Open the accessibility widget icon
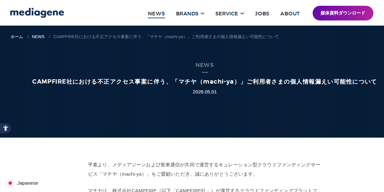The image size is (384, 192). click(x=5, y=128)
